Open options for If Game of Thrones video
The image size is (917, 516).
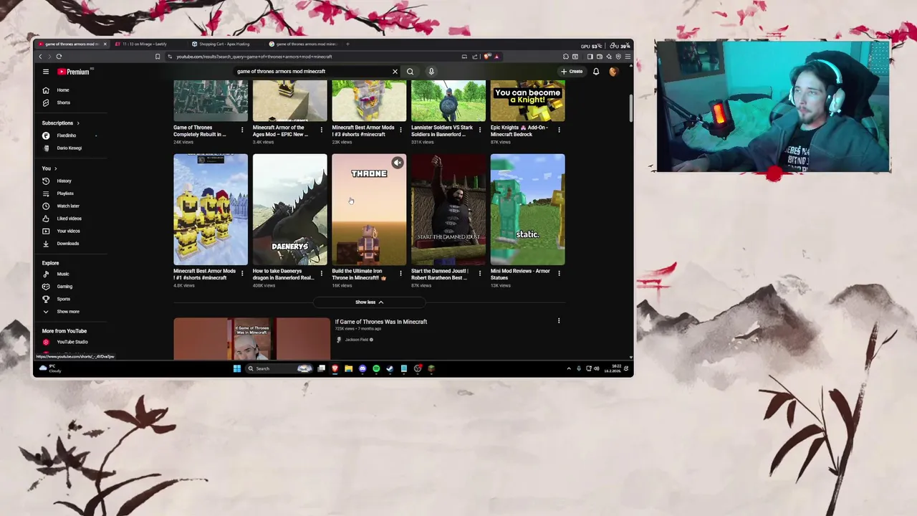[559, 321]
